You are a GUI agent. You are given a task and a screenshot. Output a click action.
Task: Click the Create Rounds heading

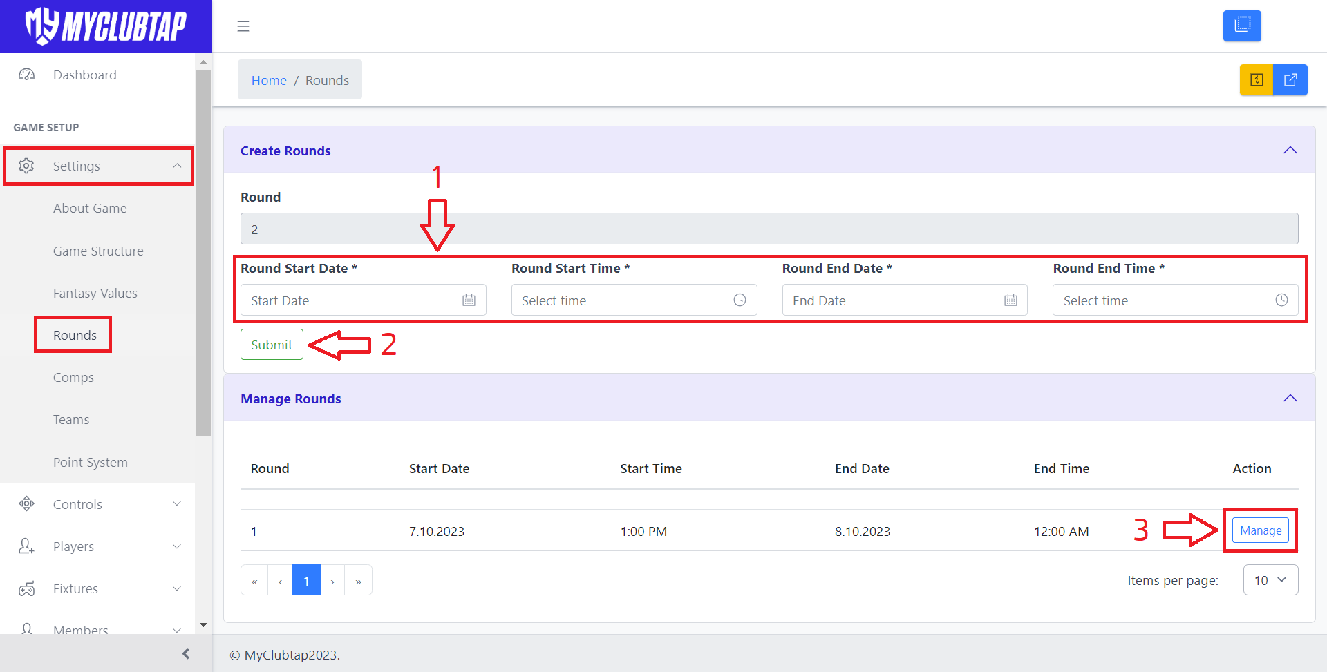point(285,151)
